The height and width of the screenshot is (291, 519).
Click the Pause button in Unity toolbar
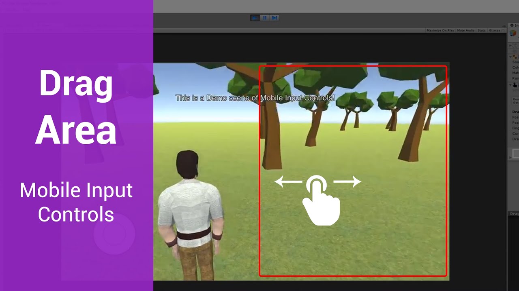tap(265, 18)
